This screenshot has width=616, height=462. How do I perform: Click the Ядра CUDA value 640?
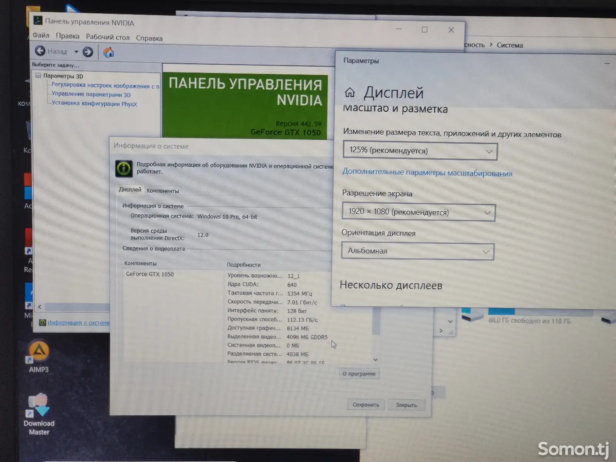point(292,285)
